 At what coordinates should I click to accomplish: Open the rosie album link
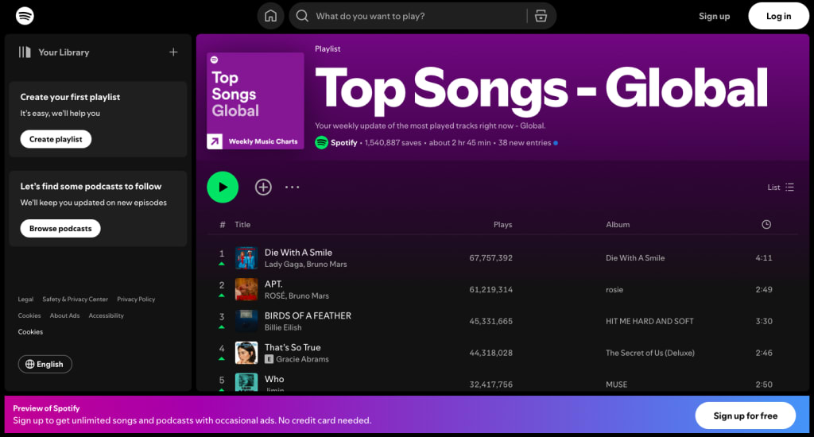(x=614, y=289)
